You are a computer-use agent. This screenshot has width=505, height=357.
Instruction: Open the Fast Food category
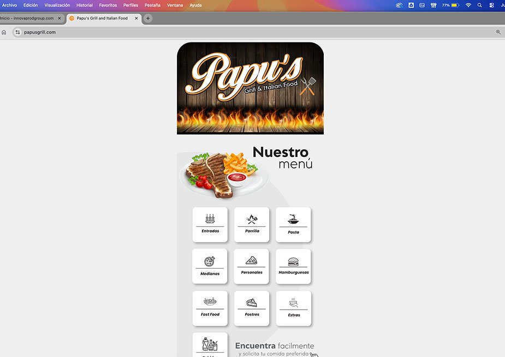coord(210,308)
